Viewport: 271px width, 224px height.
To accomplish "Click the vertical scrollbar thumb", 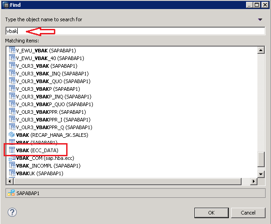I will (x=261, y=159).
